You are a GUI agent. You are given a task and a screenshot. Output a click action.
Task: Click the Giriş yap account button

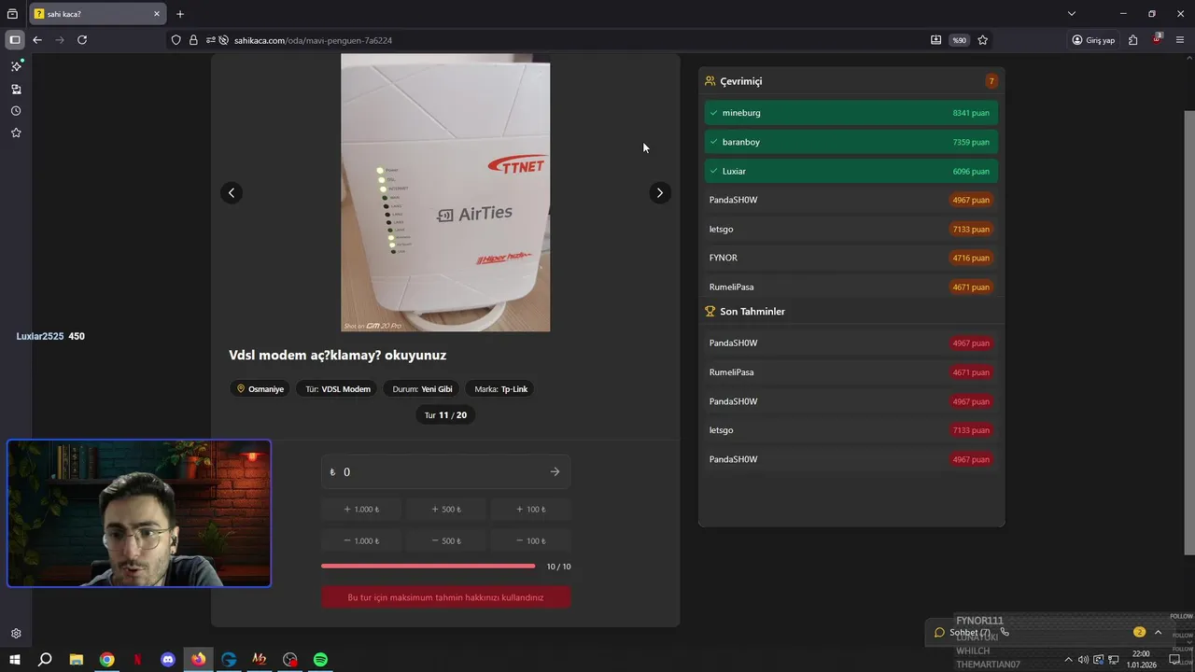click(x=1093, y=40)
